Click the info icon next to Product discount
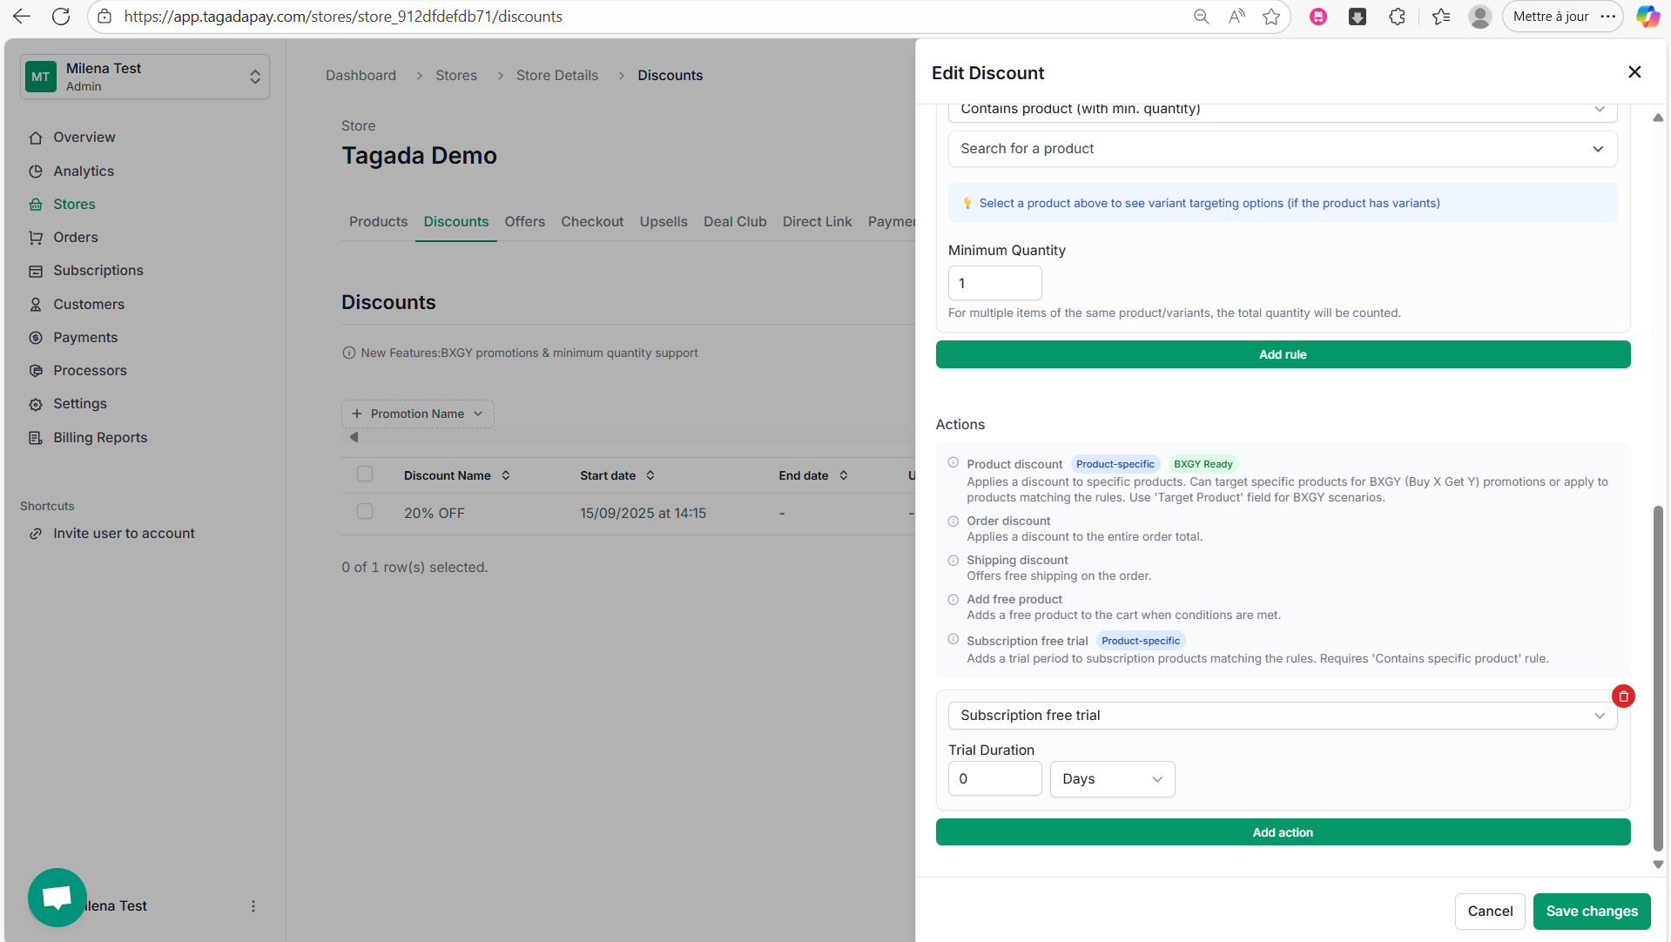This screenshot has width=1671, height=942. 953,463
